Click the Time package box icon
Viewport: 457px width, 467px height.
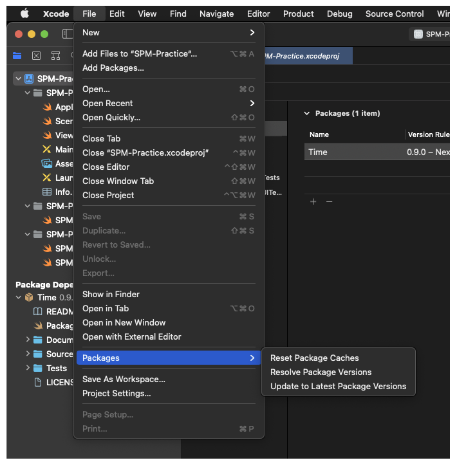coord(29,297)
